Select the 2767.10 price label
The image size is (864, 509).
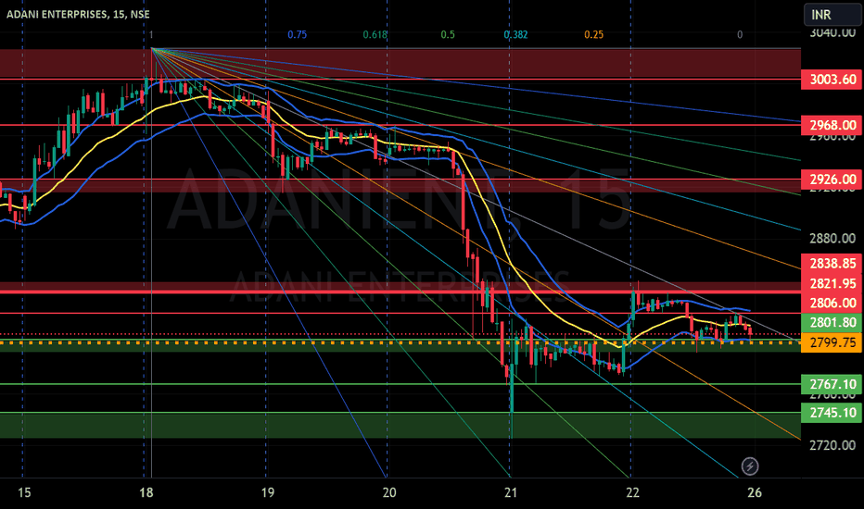(x=832, y=384)
